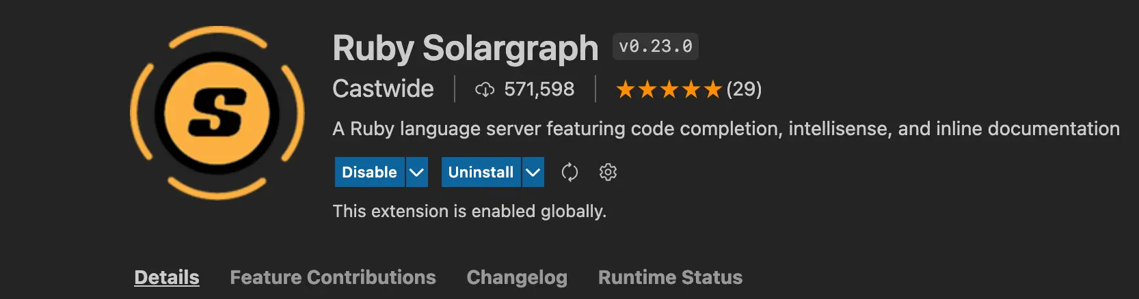The height and width of the screenshot is (299, 1139).
Task: Click the 'enabled globally' status message
Action: pos(469,211)
